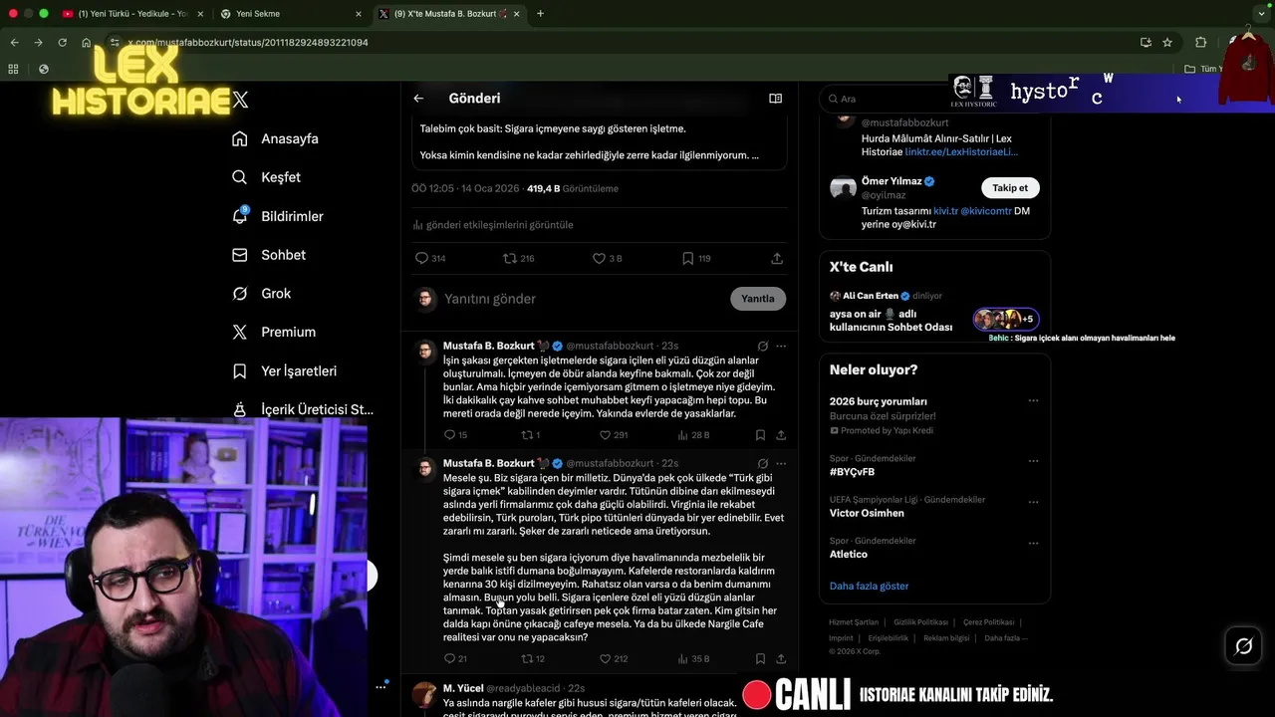Screen dimensions: 1275x717
Task: Open Mustafa B. Bozkurt profile in 23s reply
Action: [x=489, y=347]
